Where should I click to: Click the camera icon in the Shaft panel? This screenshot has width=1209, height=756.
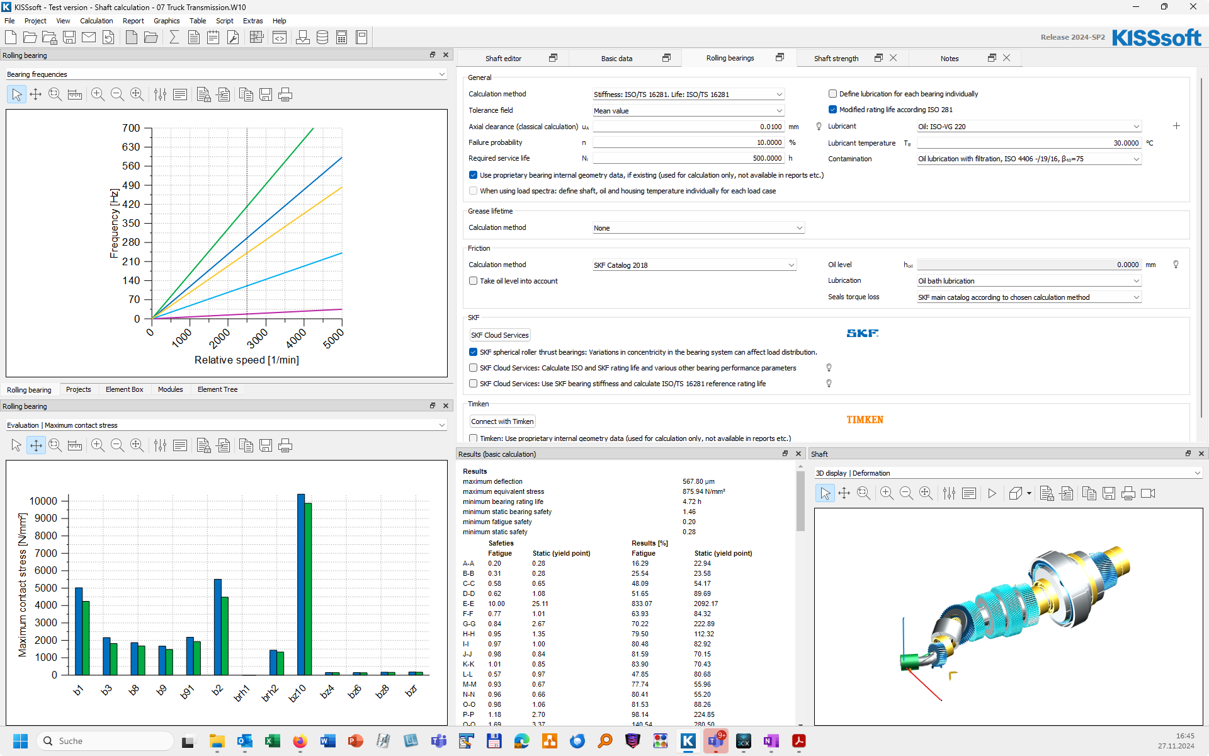point(1148,493)
